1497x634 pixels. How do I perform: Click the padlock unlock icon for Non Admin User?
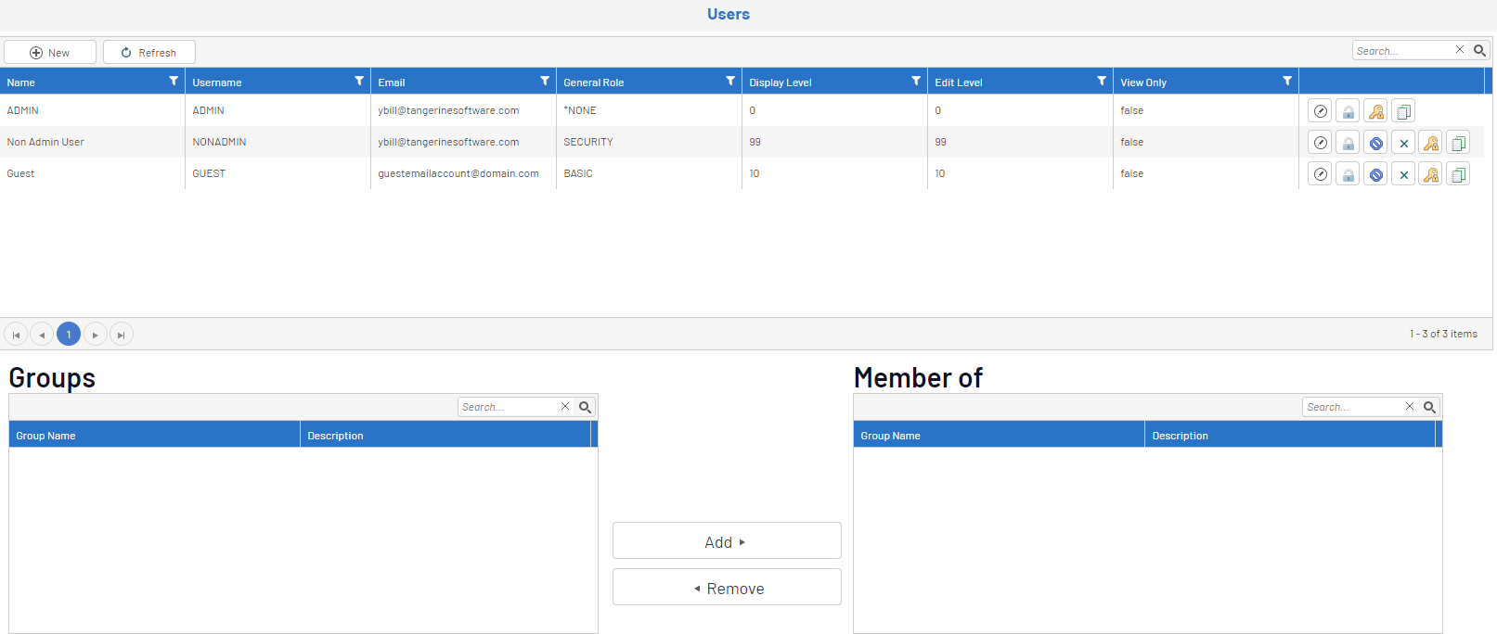pyautogui.click(x=1348, y=143)
